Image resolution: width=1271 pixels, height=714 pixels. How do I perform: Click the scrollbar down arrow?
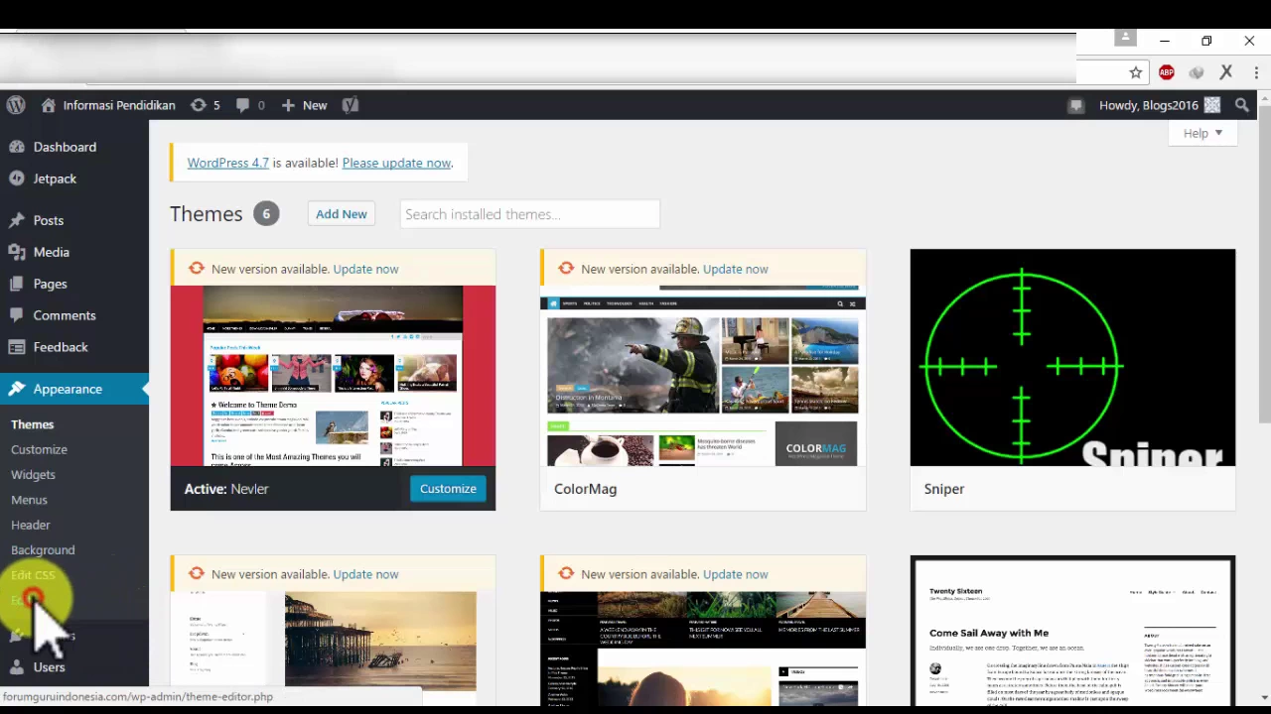coord(1264,697)
